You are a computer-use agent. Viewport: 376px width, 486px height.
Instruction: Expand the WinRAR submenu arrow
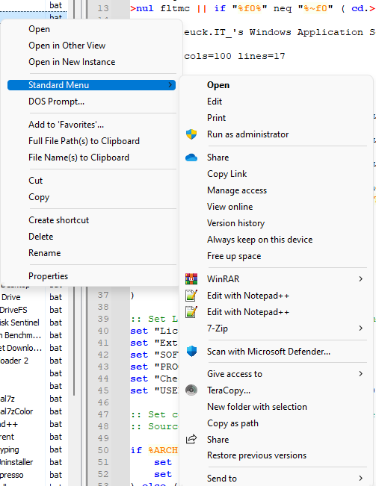tap(360, 279)
